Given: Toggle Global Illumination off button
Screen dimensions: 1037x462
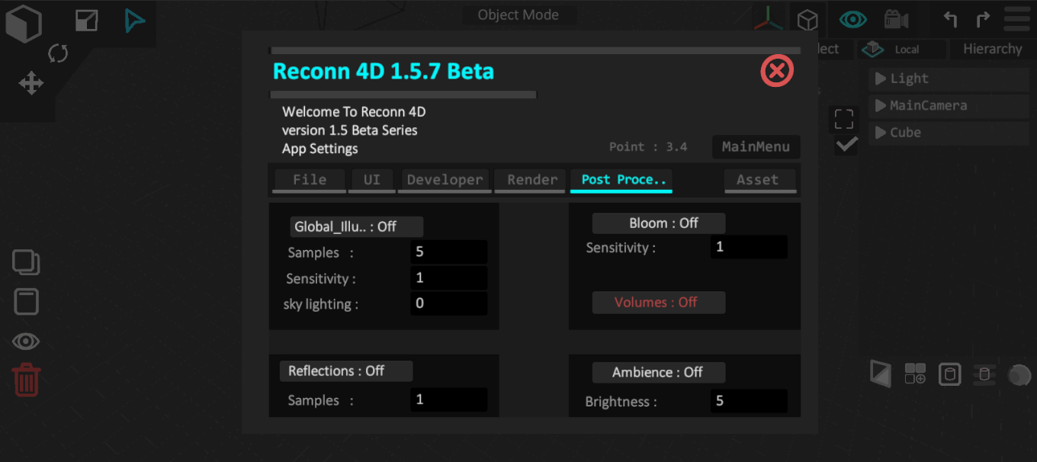Looking at the screenshot, I should (x=356, y=226).
